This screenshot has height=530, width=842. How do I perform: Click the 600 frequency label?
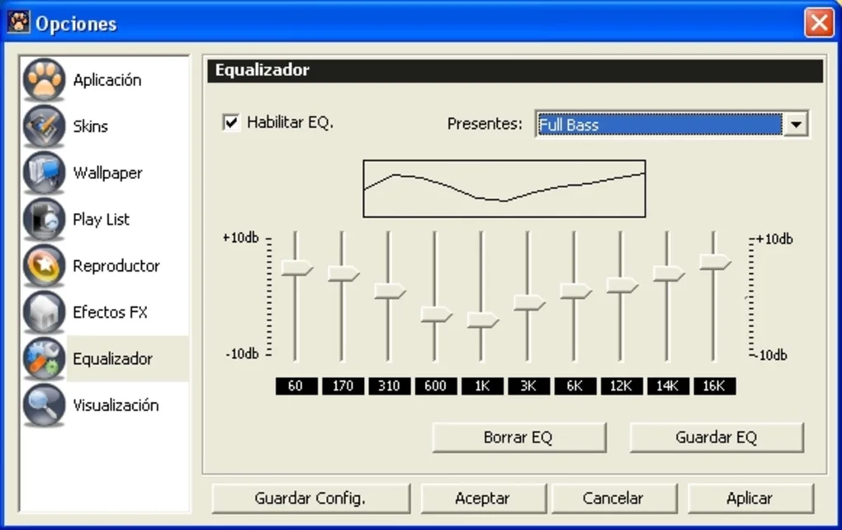point(436,386)
